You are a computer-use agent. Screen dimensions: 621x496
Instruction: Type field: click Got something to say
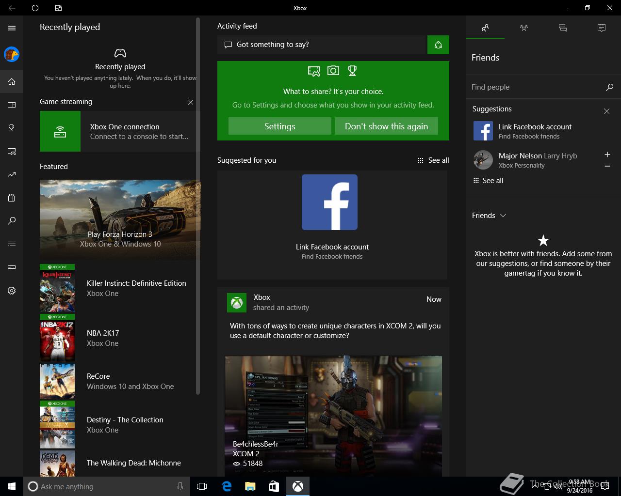tap(321, 45)
